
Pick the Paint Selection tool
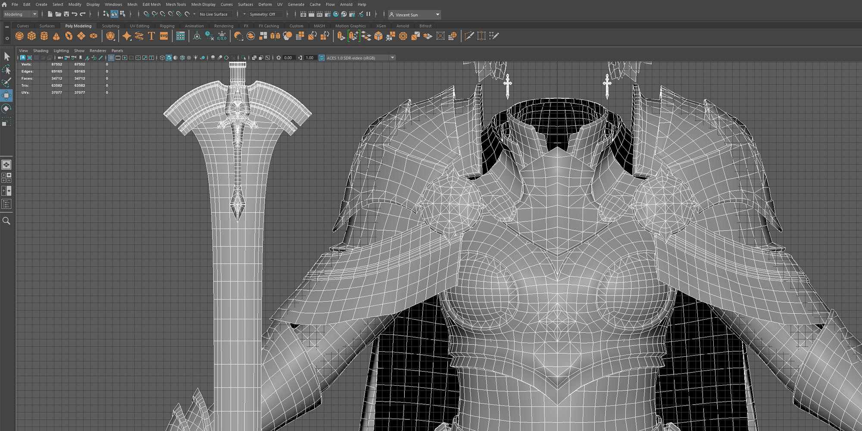pos(6,82)
